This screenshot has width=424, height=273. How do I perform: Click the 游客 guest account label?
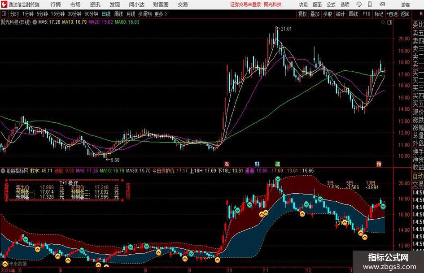[406, 4]
